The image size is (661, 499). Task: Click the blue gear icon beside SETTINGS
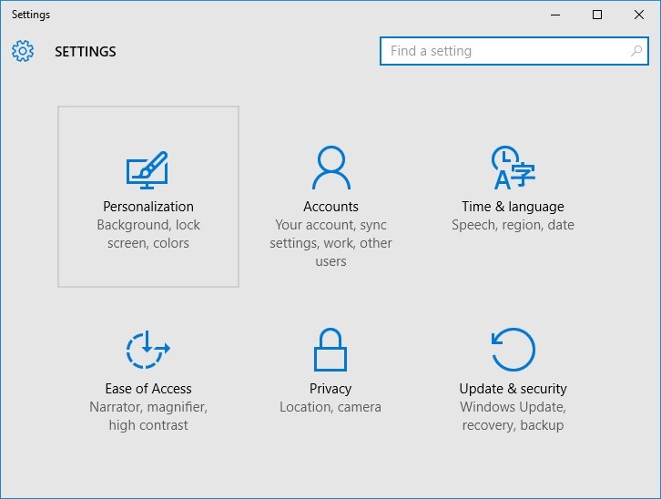click(23, 51)
